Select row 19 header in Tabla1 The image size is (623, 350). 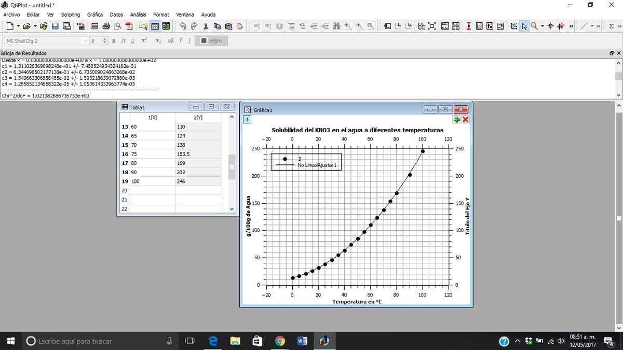[x=124, y=181]
